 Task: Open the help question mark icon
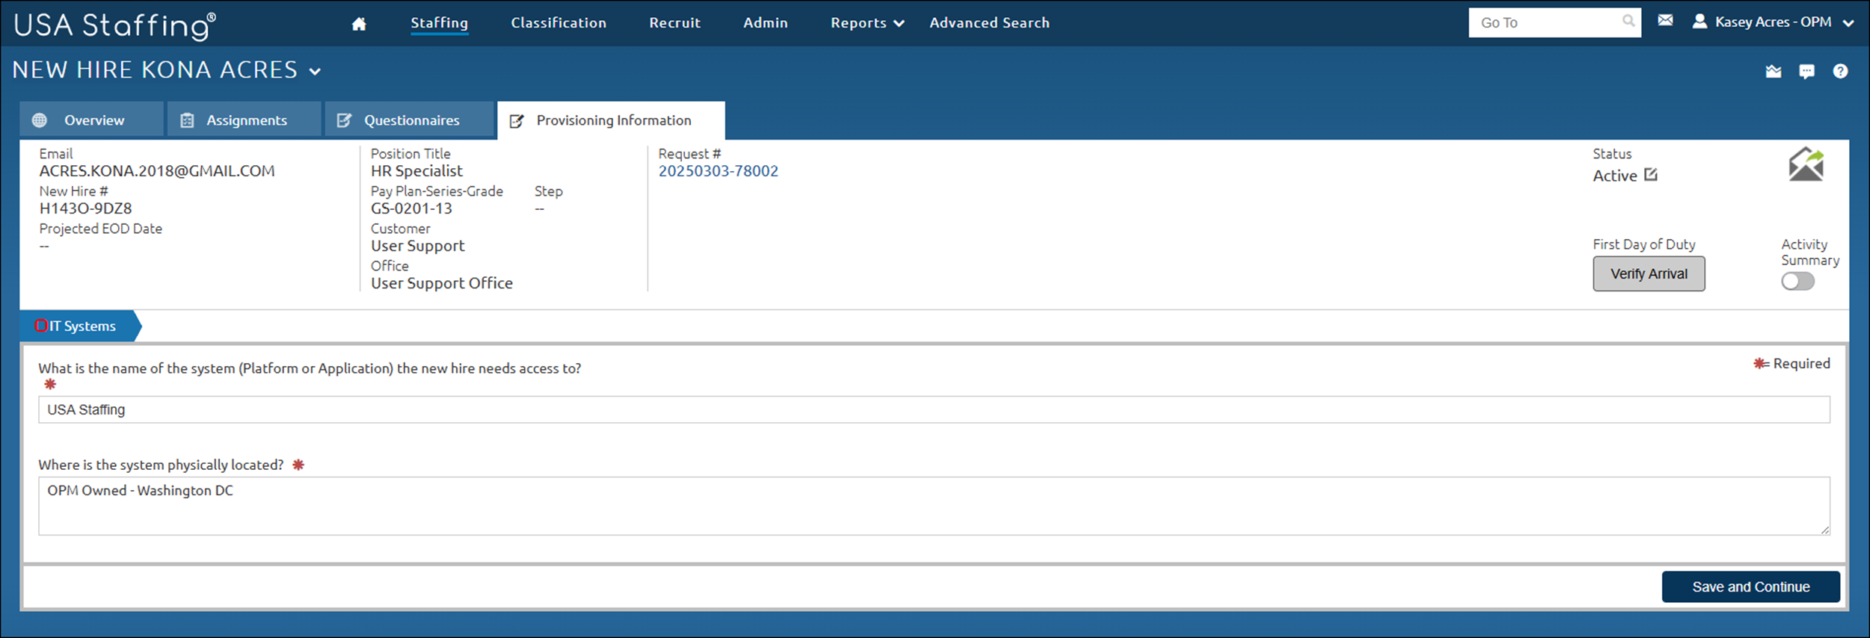1840,71
